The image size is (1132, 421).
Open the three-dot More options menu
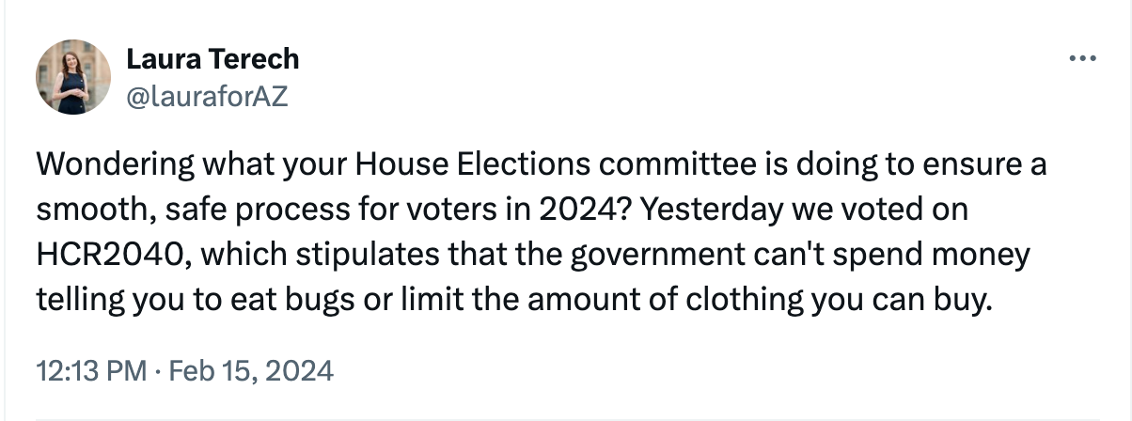point(1083,58)
